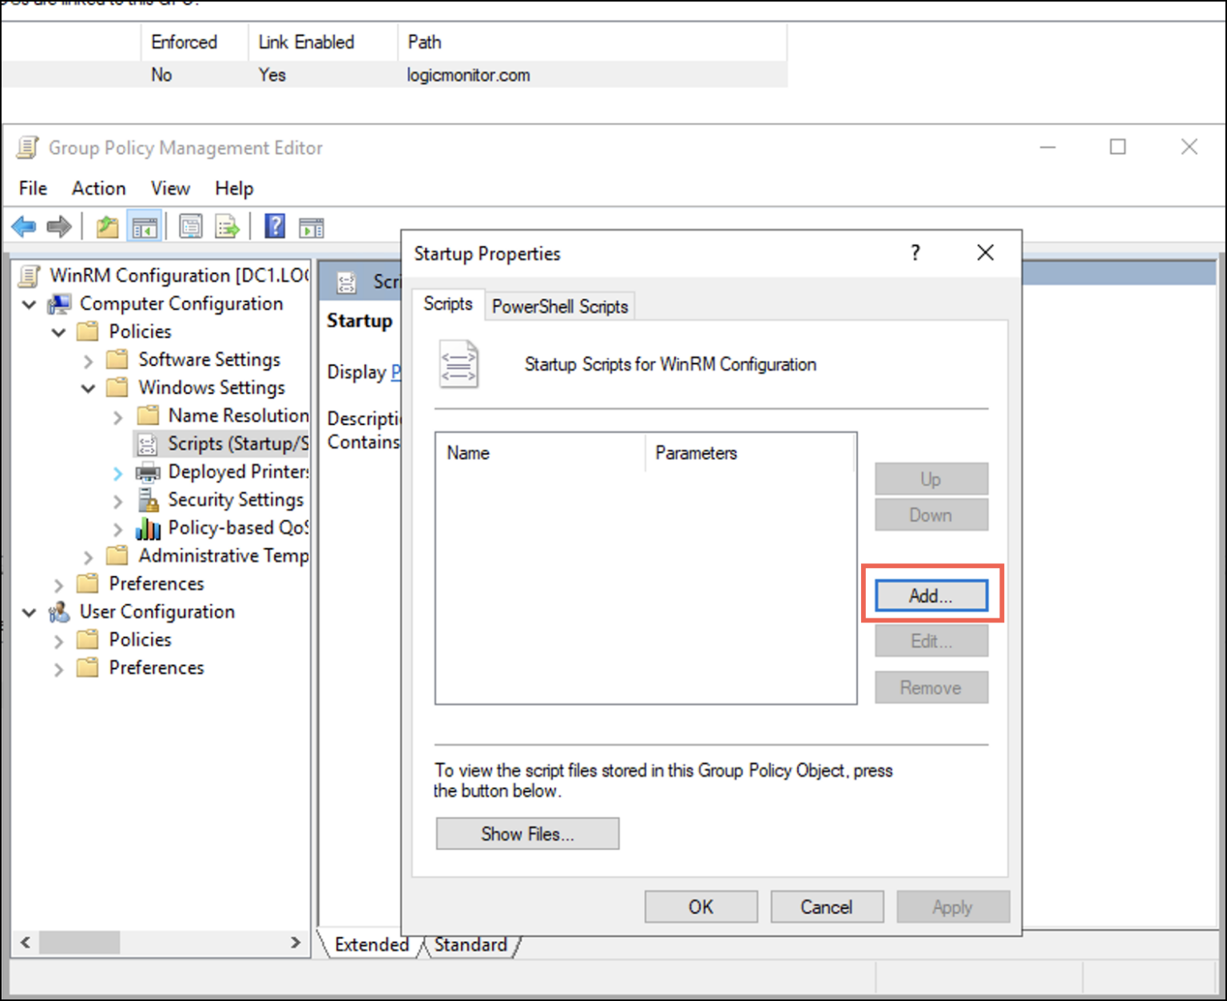This screenshot has width=1227, height=1001.
Task: Click the Forward navigation arrow
Action: click(x=58, y=226)
